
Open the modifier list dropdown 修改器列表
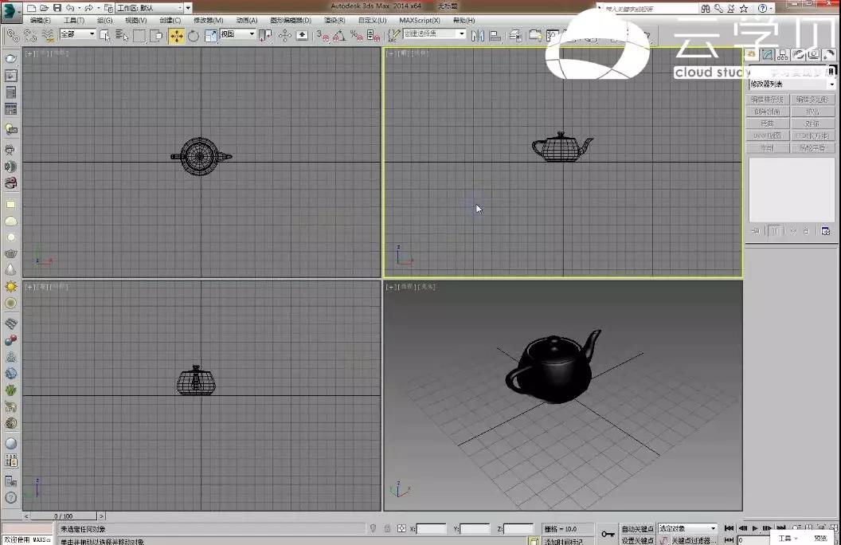coord(792,84)
